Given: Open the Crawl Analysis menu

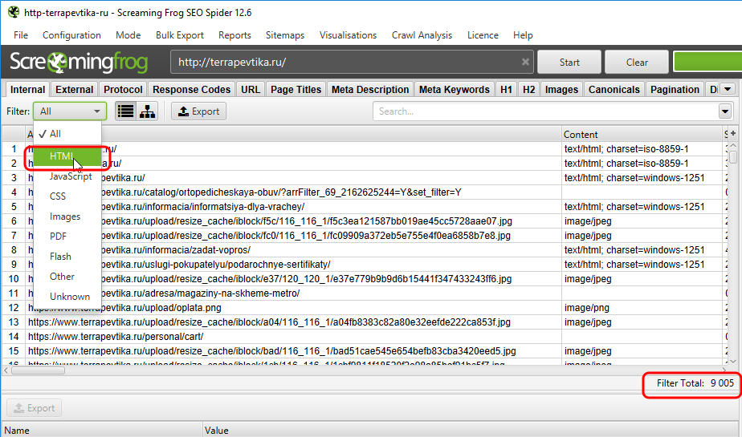Looking at the screenshot, I should [422, 35].
